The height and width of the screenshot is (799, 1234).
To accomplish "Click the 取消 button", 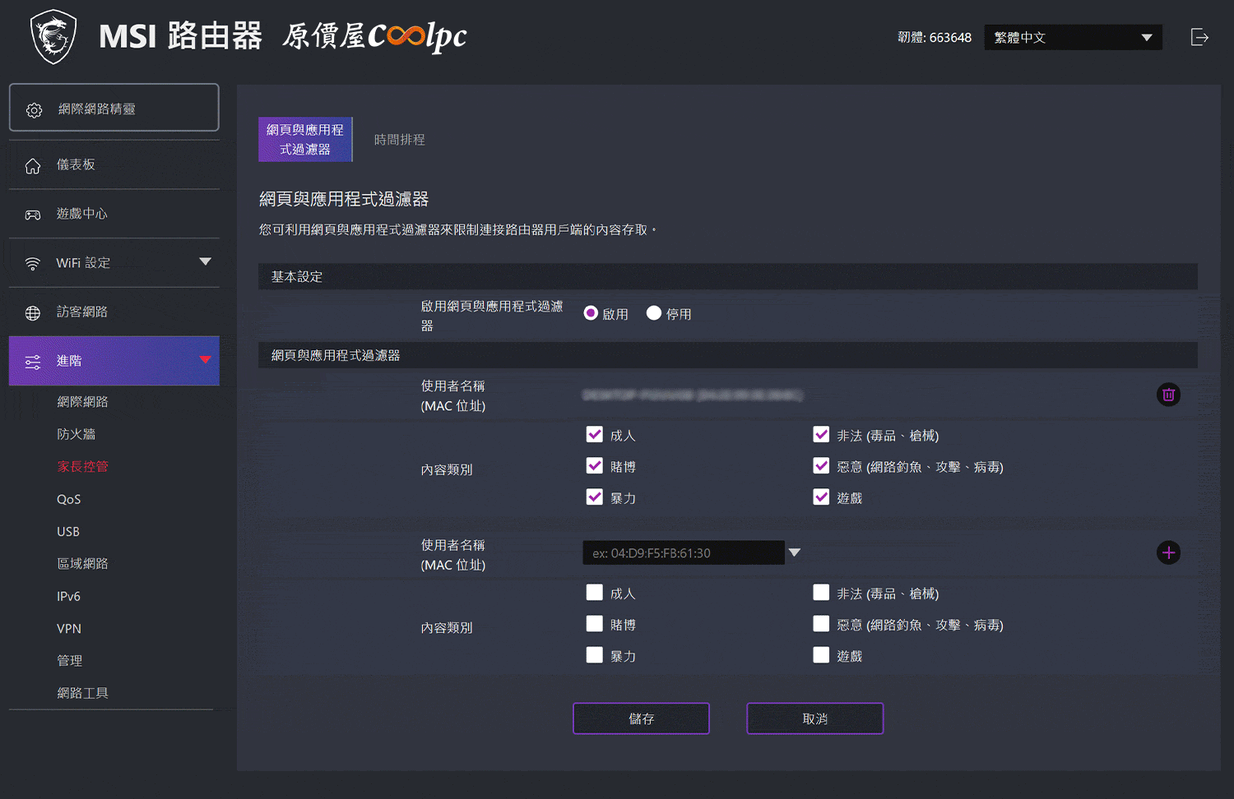I will click(815, 718).
